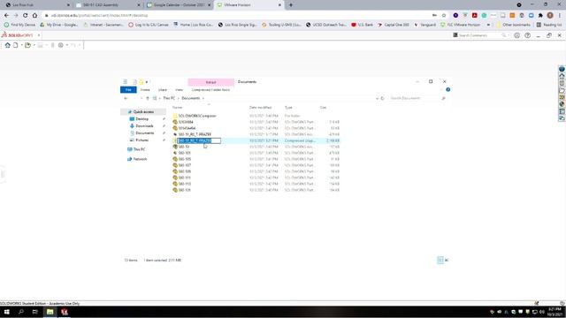
Task: Open the Windows Start menu
Action: [x=6, y=312]
